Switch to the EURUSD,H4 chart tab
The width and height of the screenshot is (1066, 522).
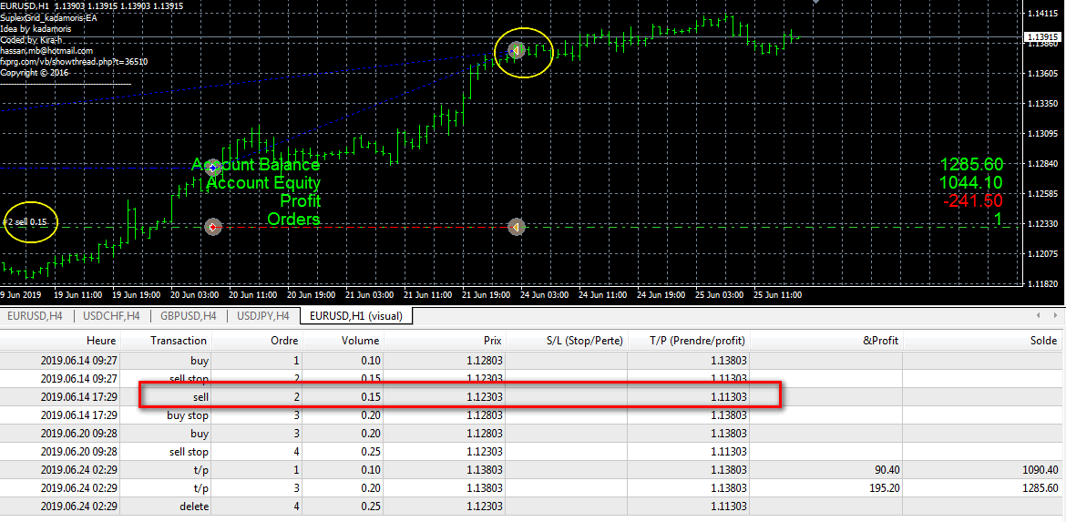[x=36, y=316]
